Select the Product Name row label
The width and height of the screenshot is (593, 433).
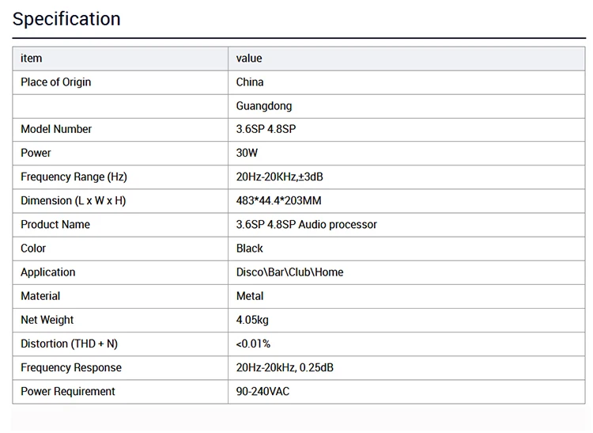pos(55,225)
